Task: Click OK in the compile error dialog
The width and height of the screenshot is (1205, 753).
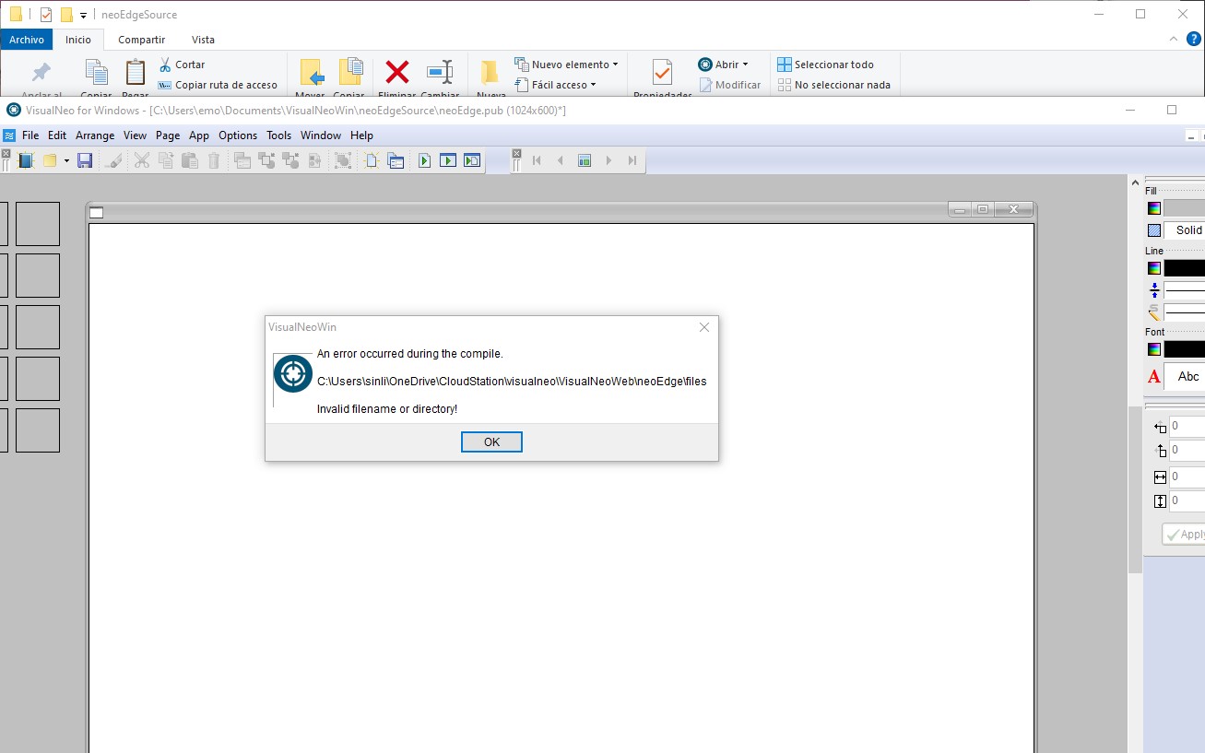Action: [491, 442]
